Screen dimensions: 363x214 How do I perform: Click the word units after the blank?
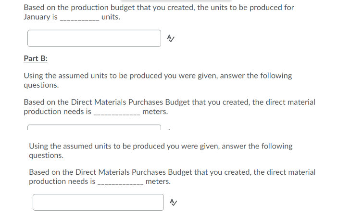click(x=111, y=17)
